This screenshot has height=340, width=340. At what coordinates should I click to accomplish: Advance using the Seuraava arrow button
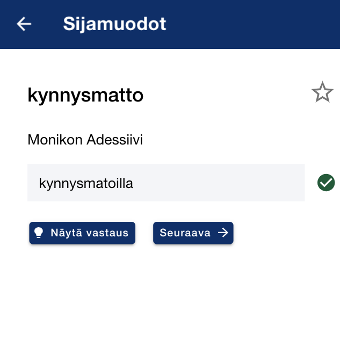[x=193, y=233]
